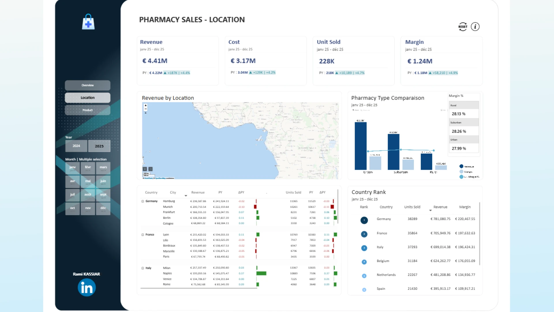
Task: Sort table by Revenue column header
Action: 198,192
